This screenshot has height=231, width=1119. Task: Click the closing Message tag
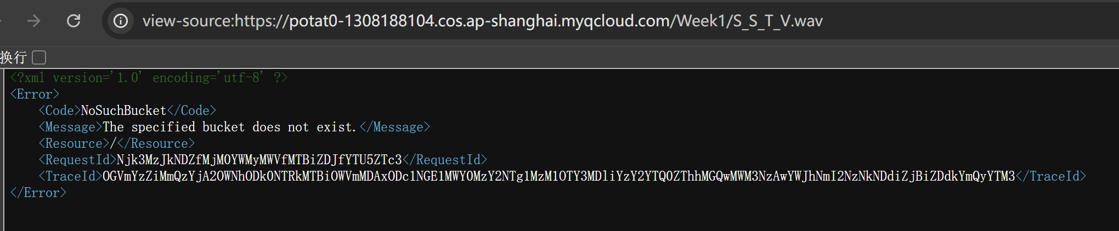[395, 127]
